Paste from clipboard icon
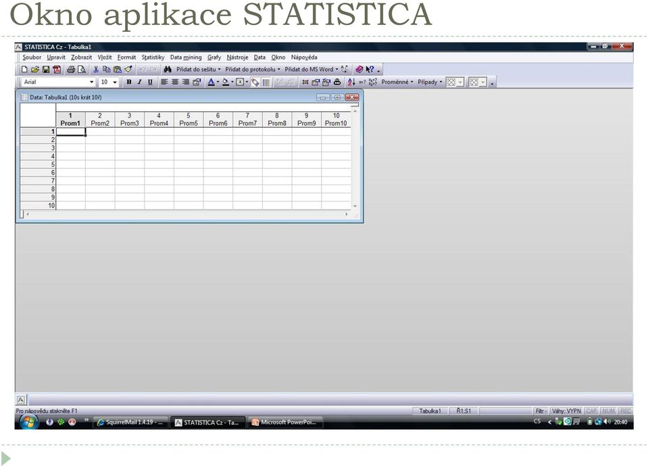Viewport: 648px width, 467px height. coord(118,70)
